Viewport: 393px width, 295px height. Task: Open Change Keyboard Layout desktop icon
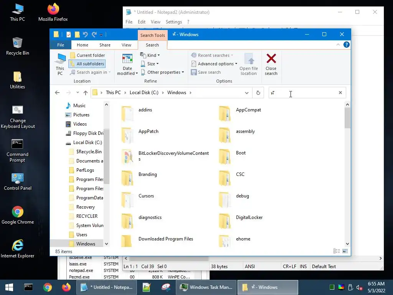pos(18,117)
